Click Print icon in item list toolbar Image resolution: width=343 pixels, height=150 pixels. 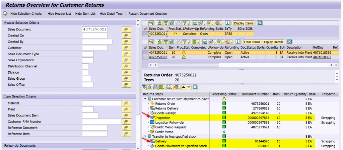[x=205, y=42]
